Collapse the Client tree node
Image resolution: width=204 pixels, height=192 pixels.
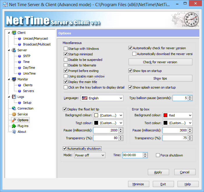pos(9,33)
